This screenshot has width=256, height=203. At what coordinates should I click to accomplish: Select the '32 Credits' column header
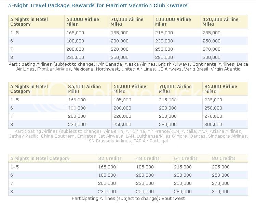[x=110, y=158]
